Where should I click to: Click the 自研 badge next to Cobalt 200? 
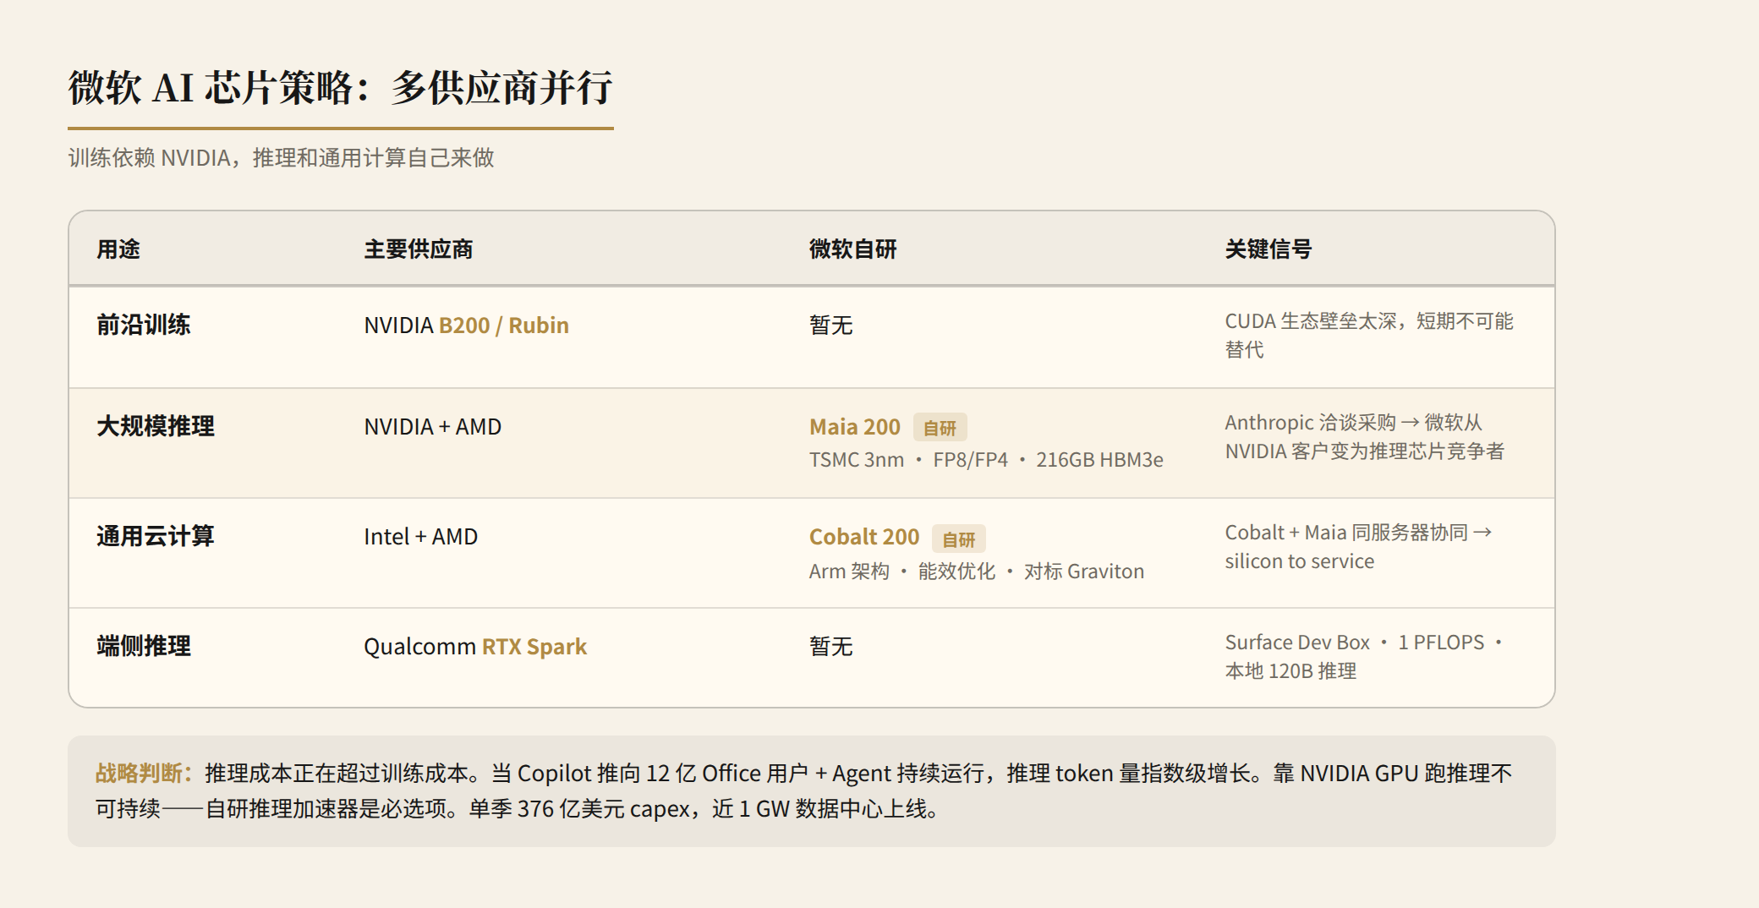(x=958, y=539)
